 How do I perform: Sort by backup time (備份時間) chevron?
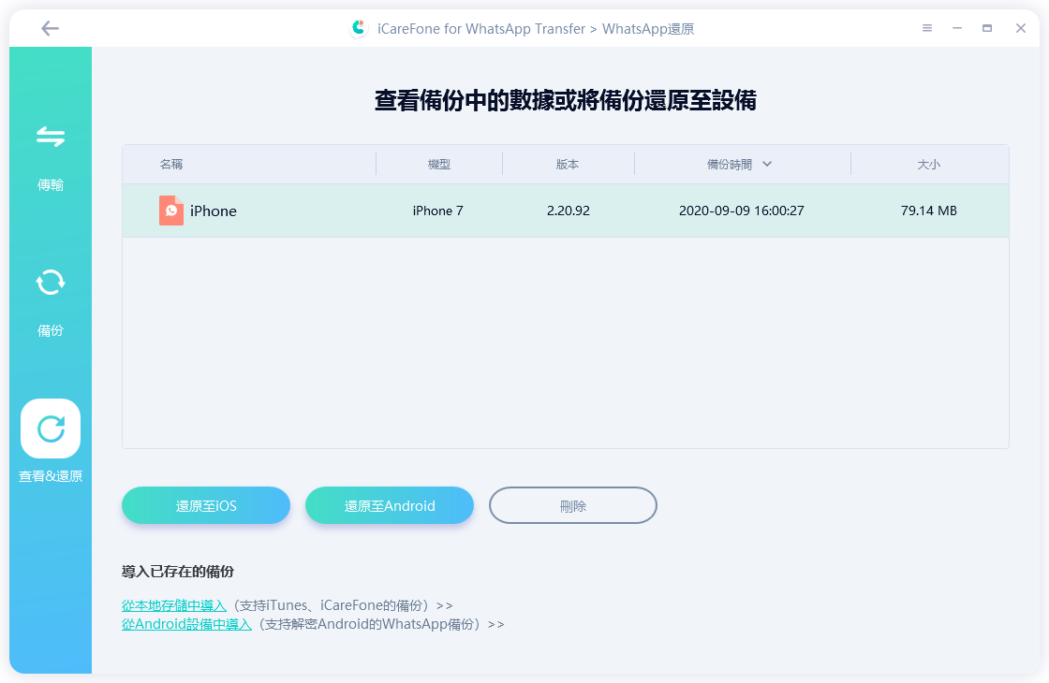(767, 164)
